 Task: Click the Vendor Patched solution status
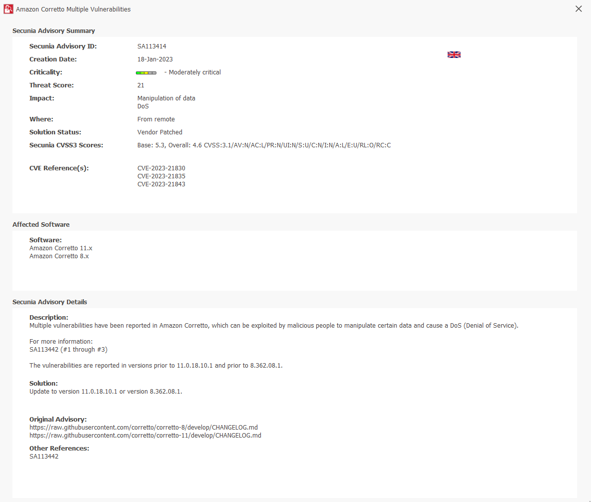coord(160,132)
